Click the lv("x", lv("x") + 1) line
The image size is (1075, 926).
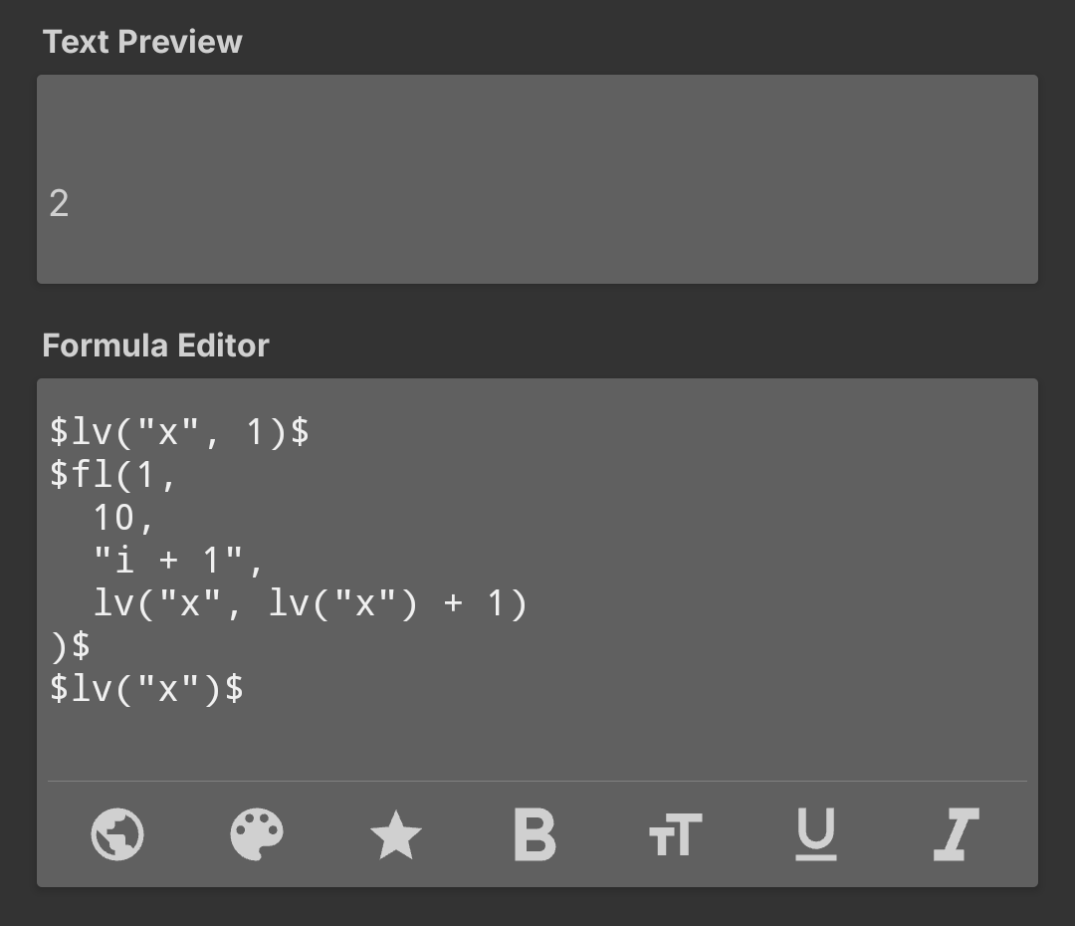tap(309, 603)
